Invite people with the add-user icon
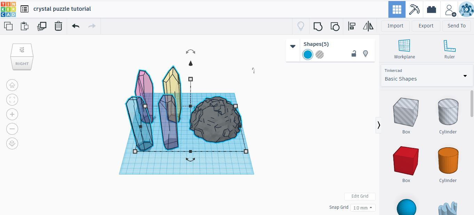Viewport: 474px width, 215px height. coord(450,10)
